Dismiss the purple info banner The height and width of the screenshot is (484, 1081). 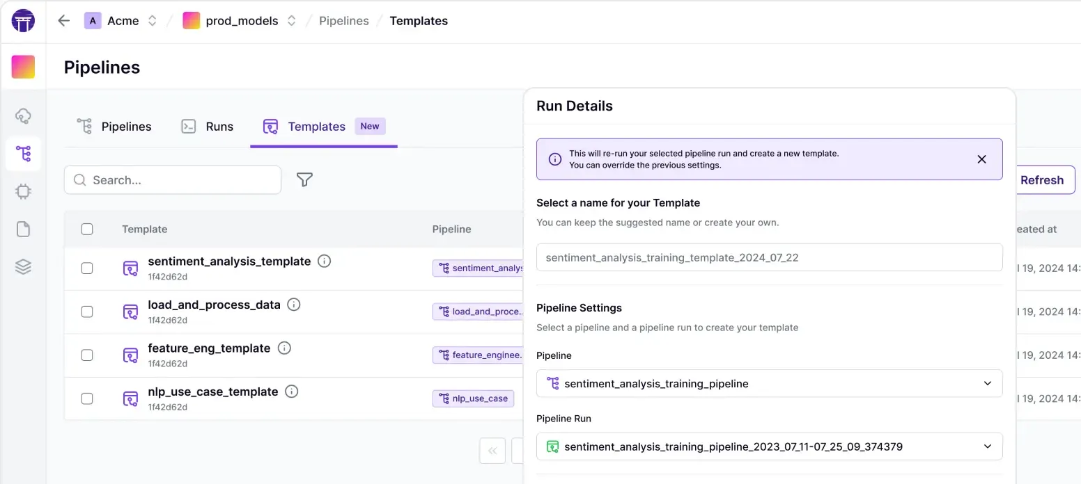981,159
